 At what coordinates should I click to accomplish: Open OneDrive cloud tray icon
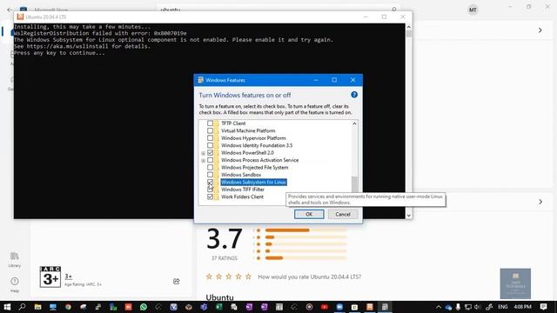tap(448, 307)
